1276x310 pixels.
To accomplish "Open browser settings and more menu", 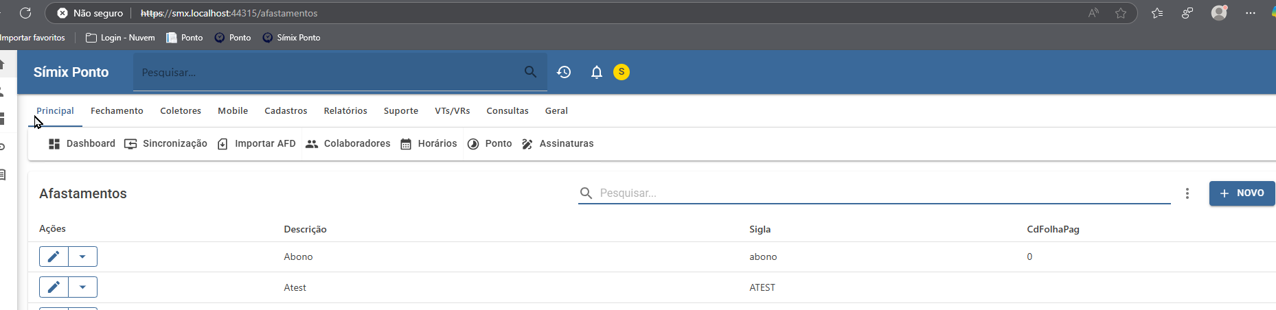I will (x=1251, y=13).
